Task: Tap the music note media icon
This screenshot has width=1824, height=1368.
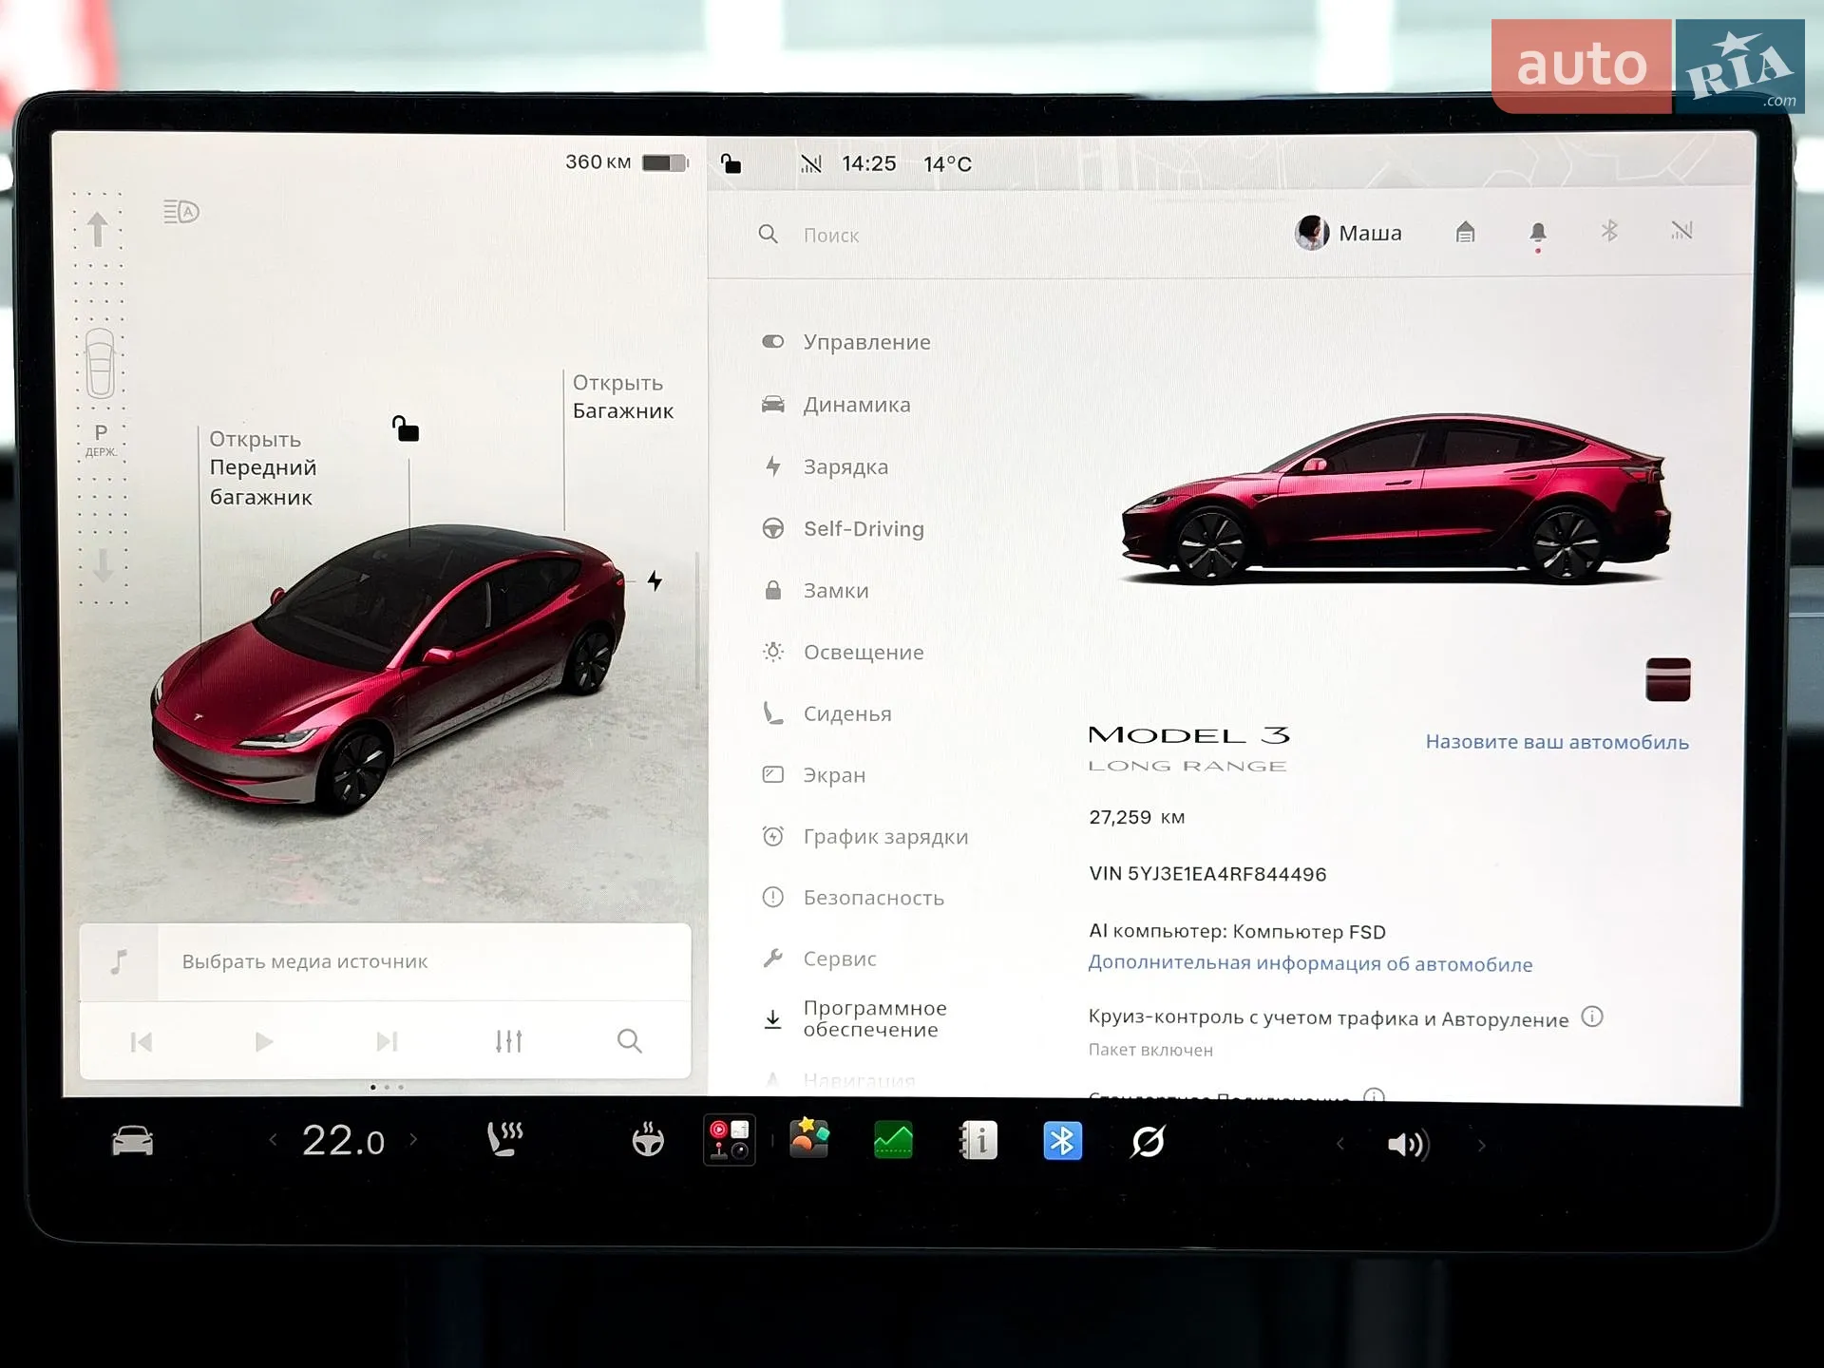Action: tap(119, 961)
